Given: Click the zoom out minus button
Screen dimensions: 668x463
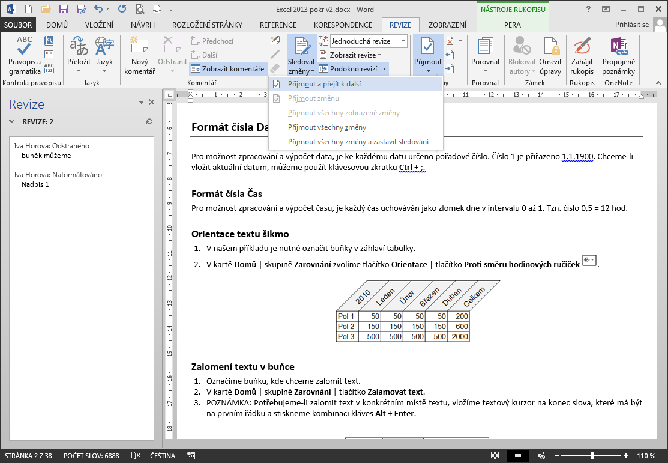Looking at the screenshot, I should tap(557, 456).
